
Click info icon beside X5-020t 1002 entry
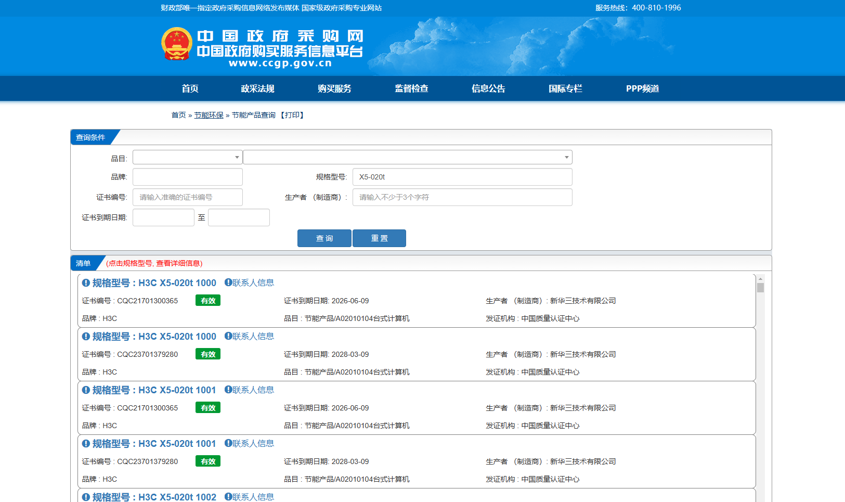[86, 497]
